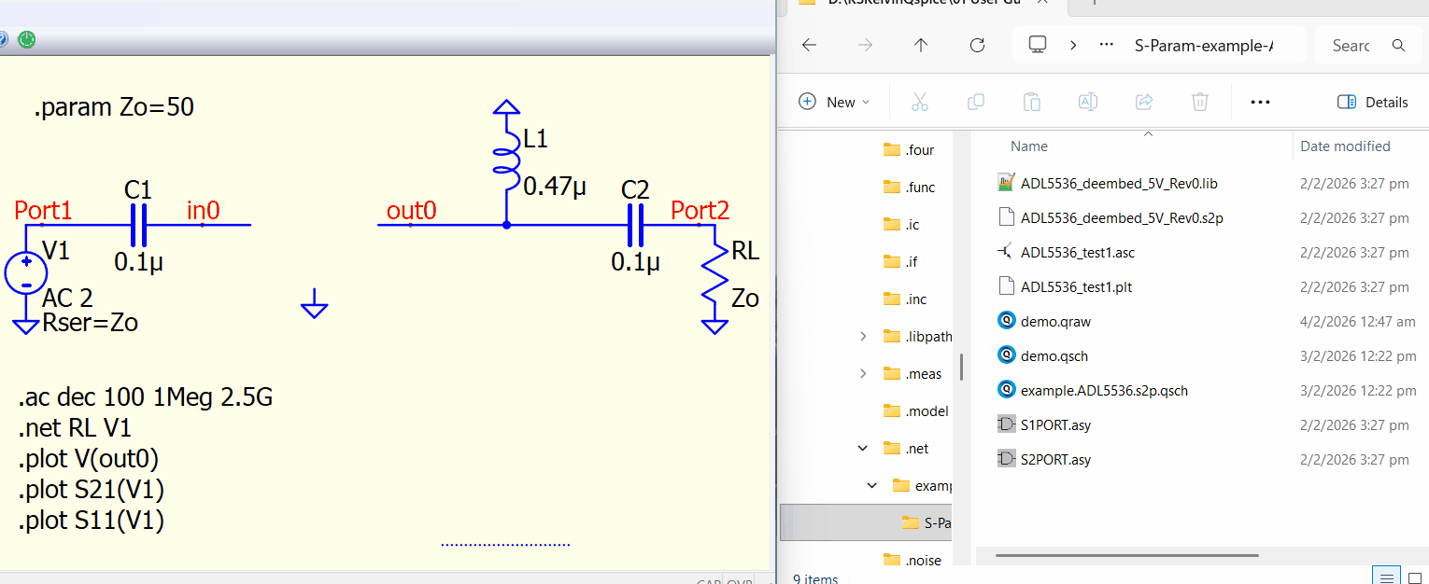Navigate up one folder level
Viewport: 1429px width, 584px height.
(x=921, y=45)
